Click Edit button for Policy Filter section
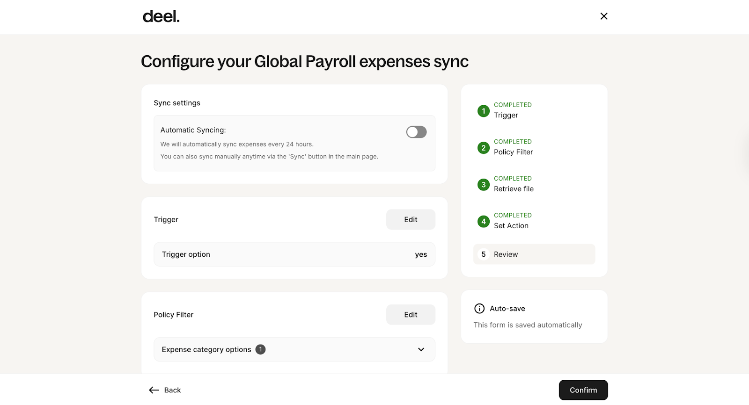Screen dimensions: 749x405 click(x=411, y=315)
